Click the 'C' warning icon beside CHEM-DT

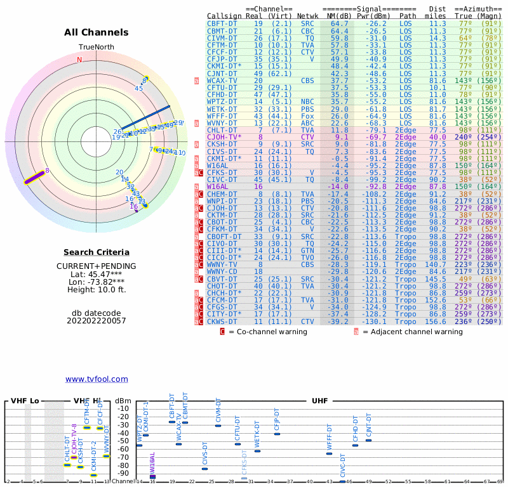pyautogui.click(x=201, y=194)
